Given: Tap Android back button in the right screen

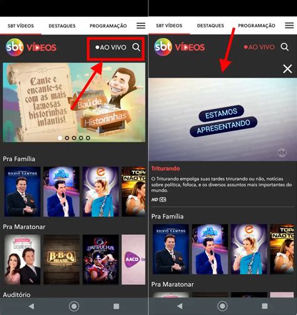Looking at the screenshot, I should [180, 306].
